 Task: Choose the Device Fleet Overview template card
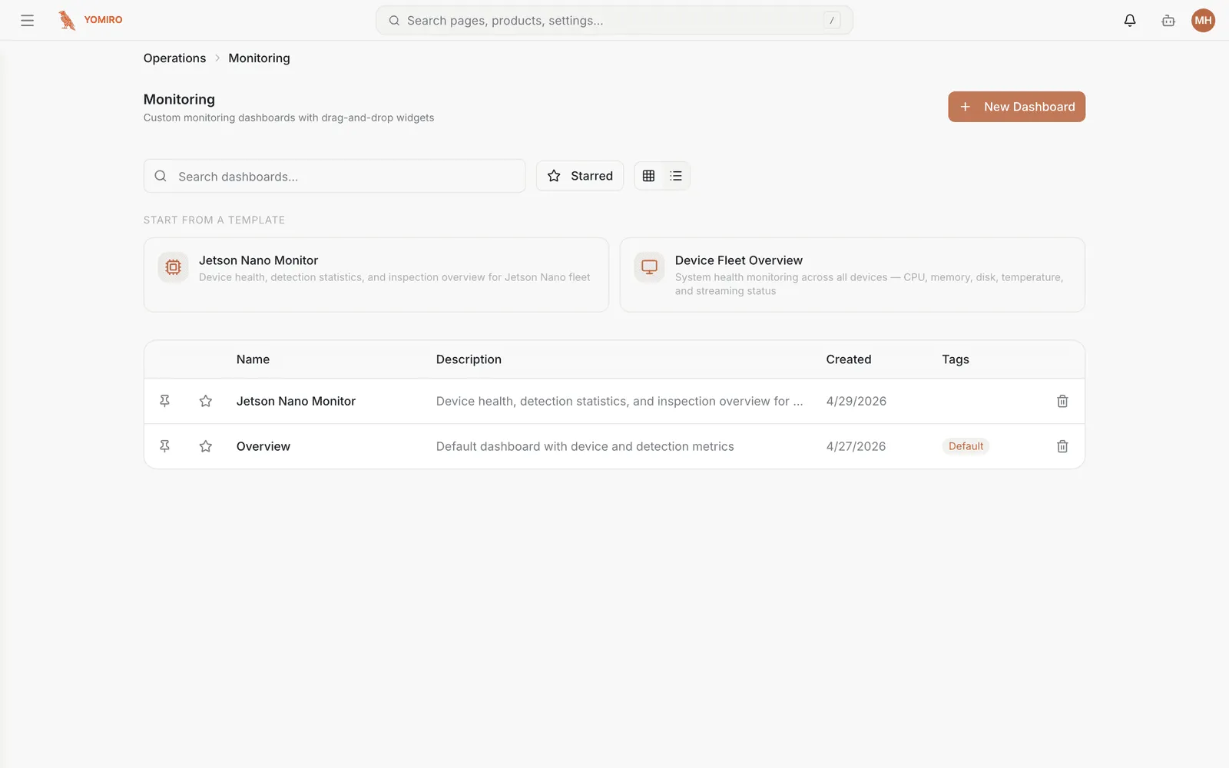(853, 275)
